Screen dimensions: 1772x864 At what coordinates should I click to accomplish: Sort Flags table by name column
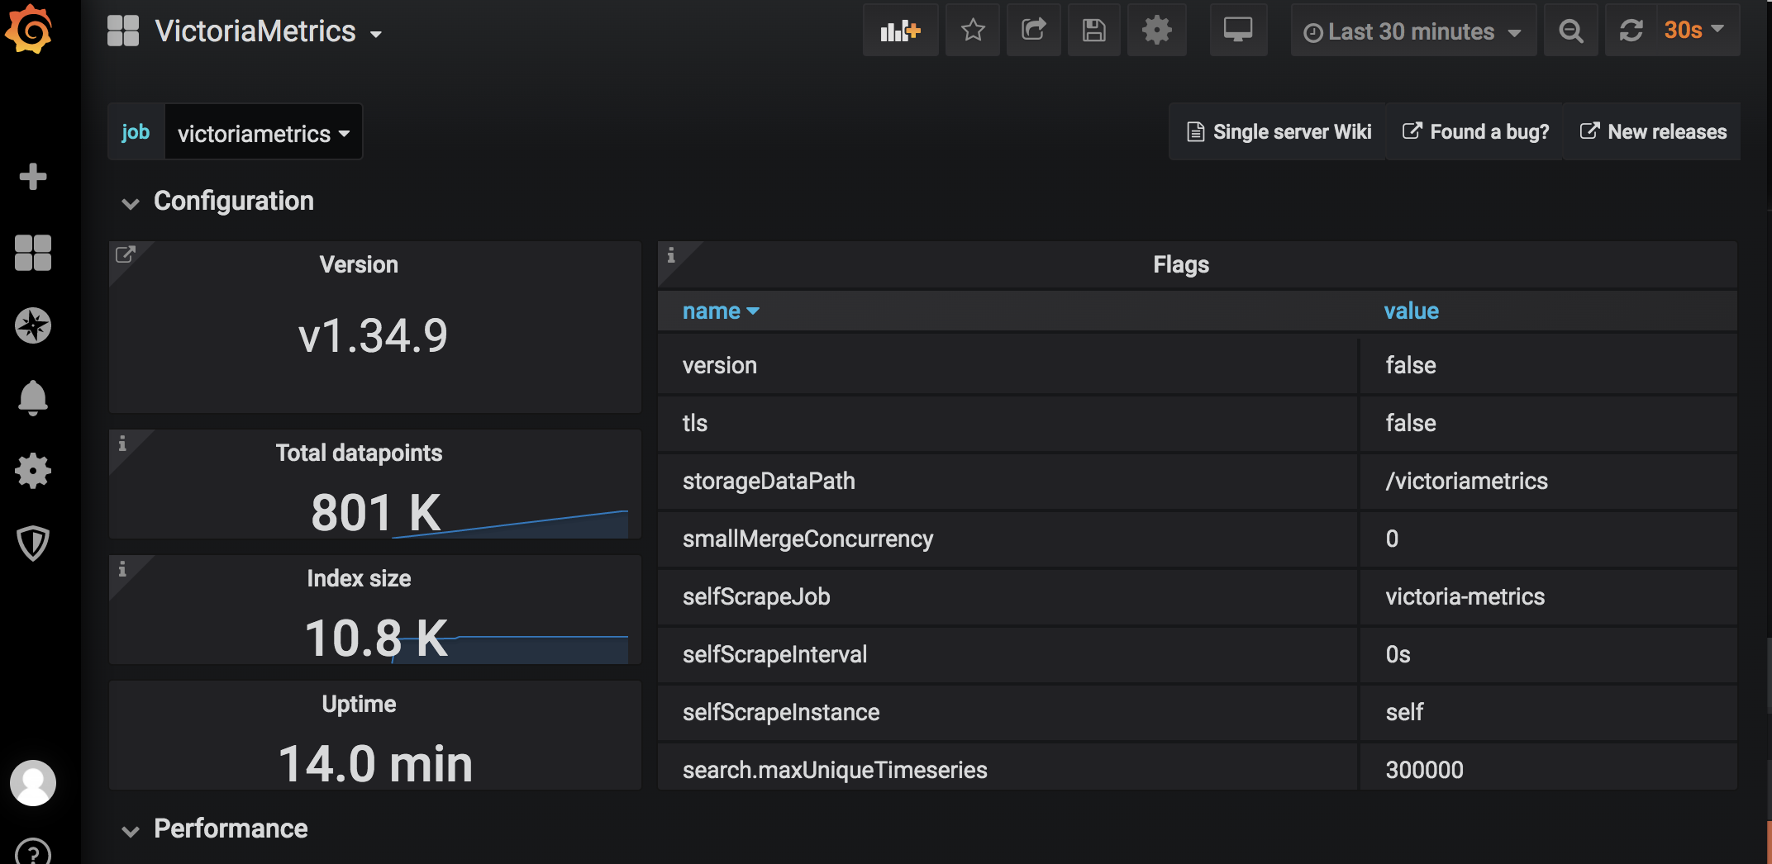click(720, 311)
